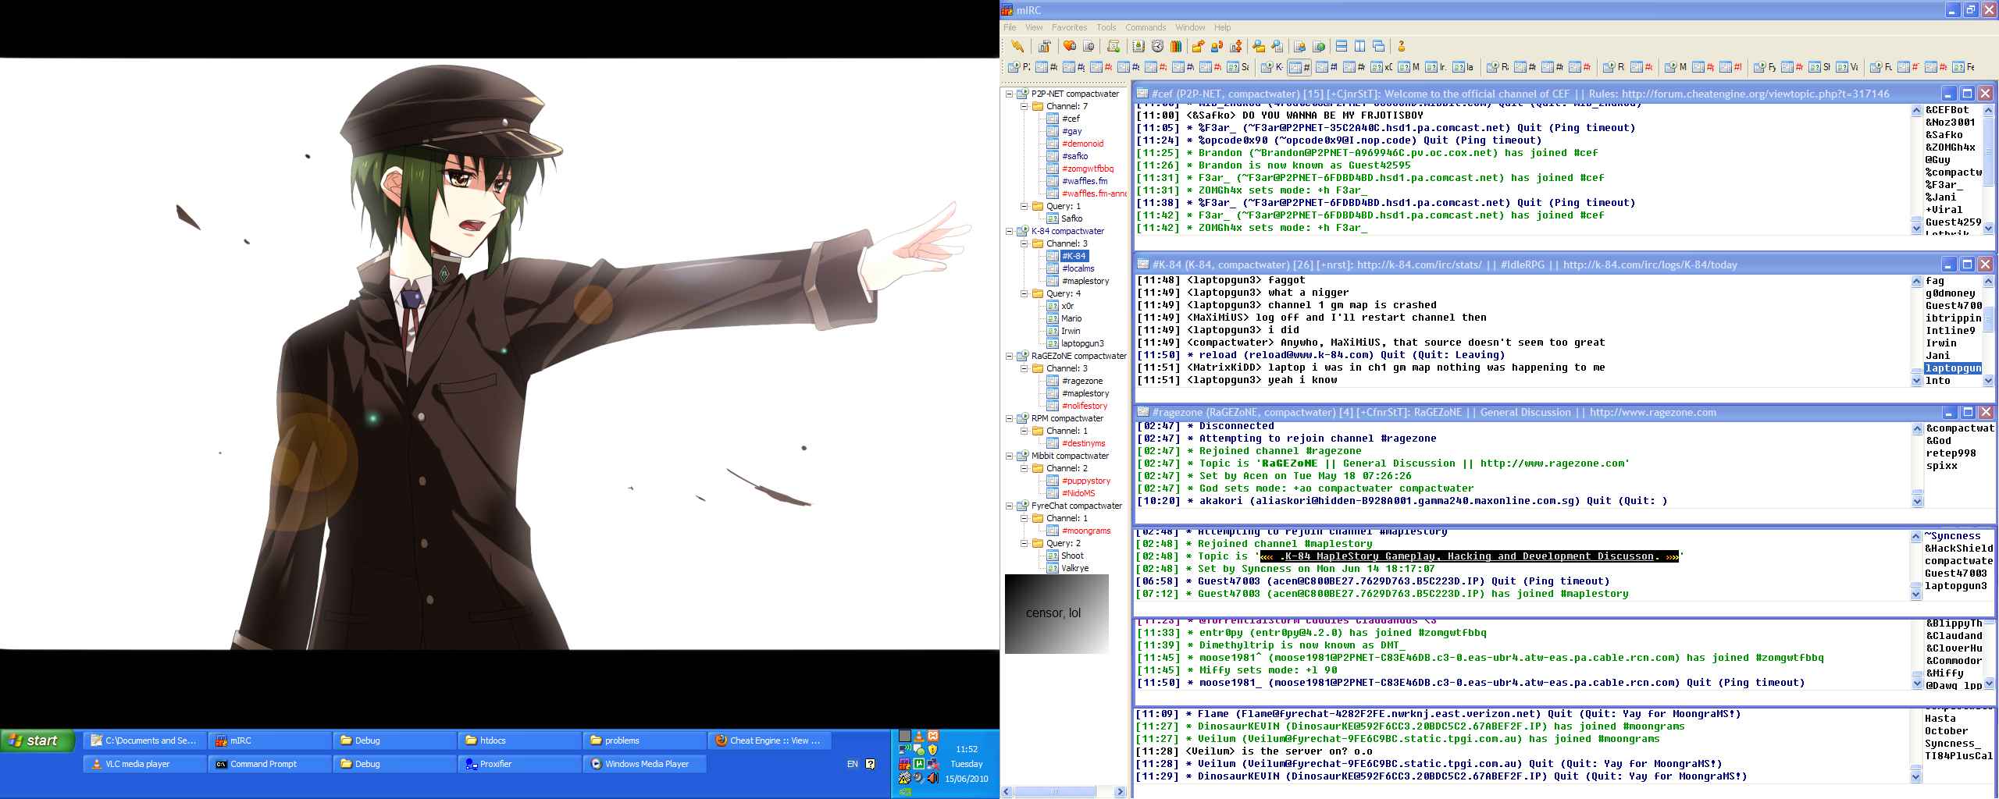Click the Tile Horizontal windows icon
Viewport: 1999px width, 799px height.
1342,47
